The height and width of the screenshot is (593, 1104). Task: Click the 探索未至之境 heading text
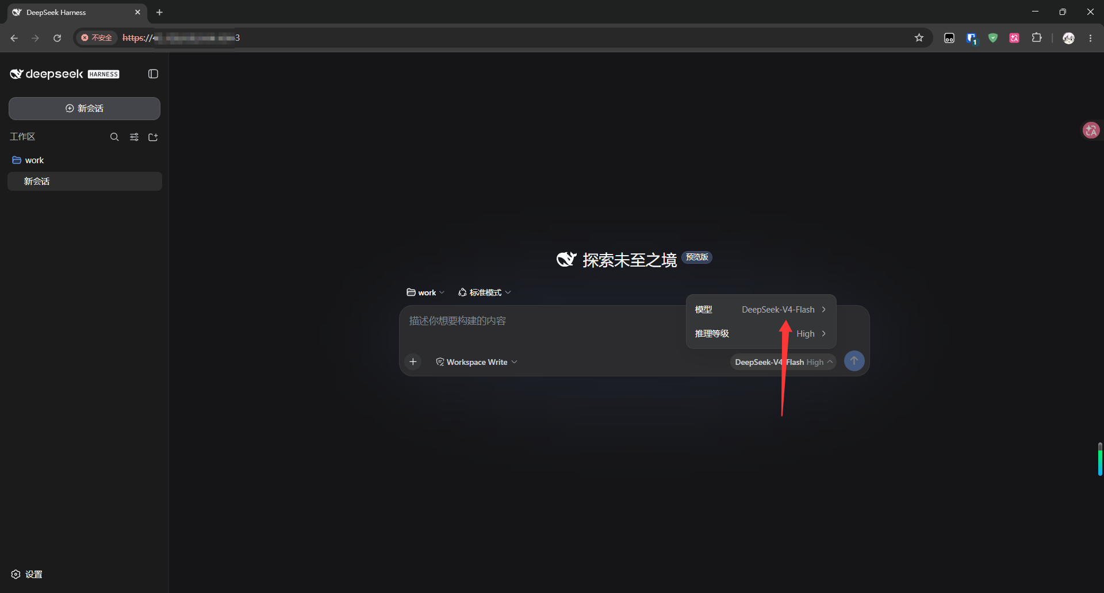630,260
